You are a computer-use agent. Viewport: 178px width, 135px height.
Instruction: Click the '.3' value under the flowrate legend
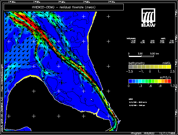click(x=141, y=86)
